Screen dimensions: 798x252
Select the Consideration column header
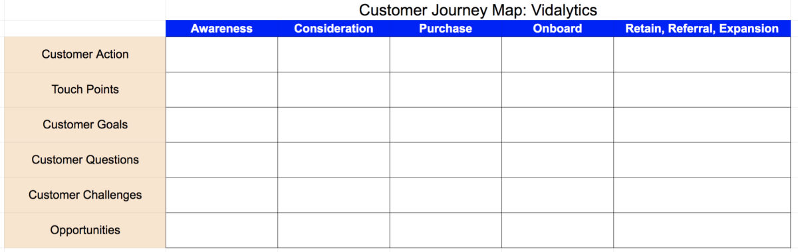pos(334,29)
